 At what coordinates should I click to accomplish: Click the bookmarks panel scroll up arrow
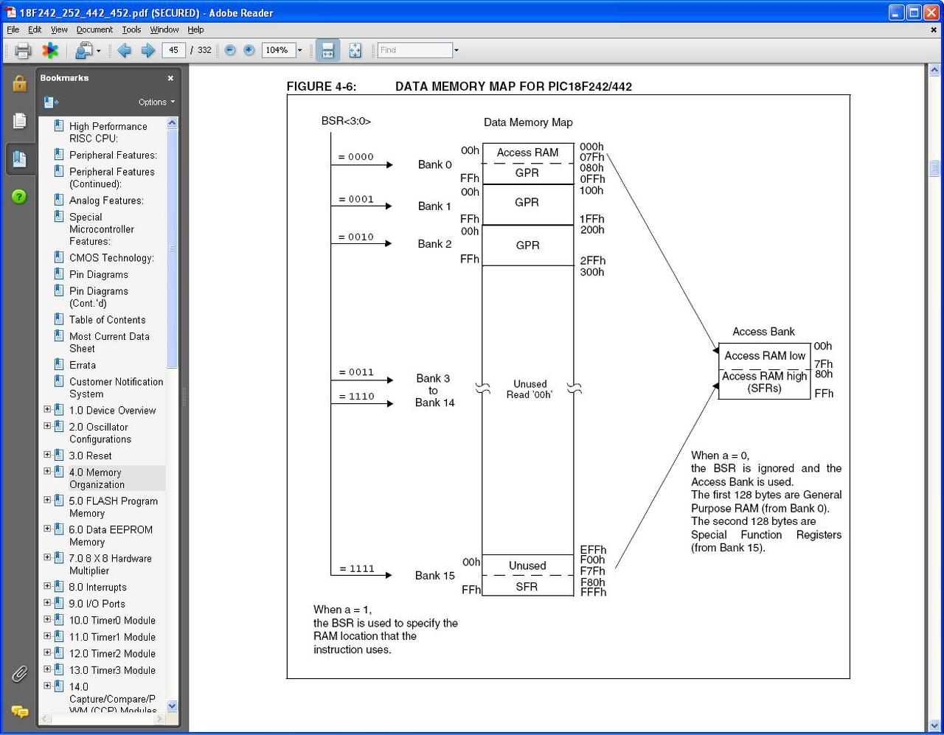coord(173,123)
